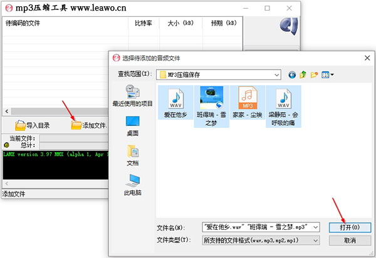
Task: Expand the 查找范围 folder dropdown
Action: 276,75
